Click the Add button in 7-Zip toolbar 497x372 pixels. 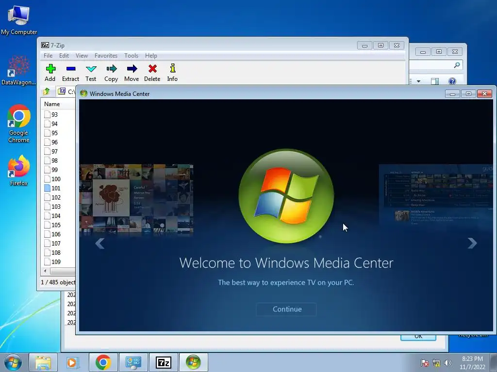point(50,73)
